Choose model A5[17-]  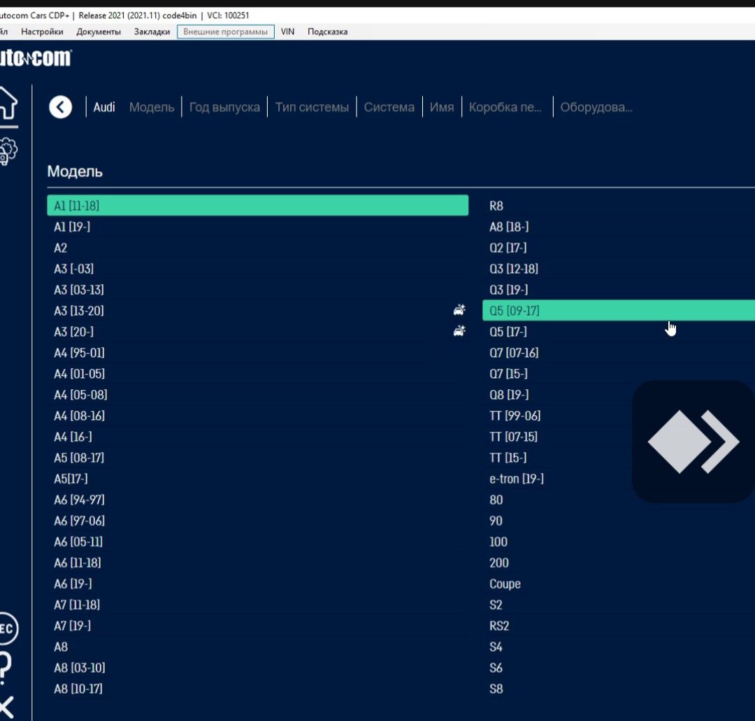click(257, 479)
